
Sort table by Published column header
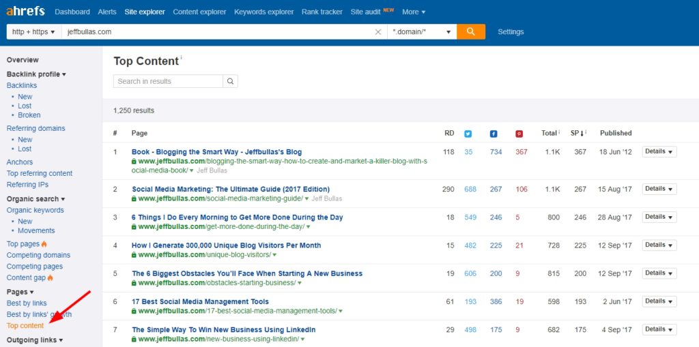click(616, 133)
